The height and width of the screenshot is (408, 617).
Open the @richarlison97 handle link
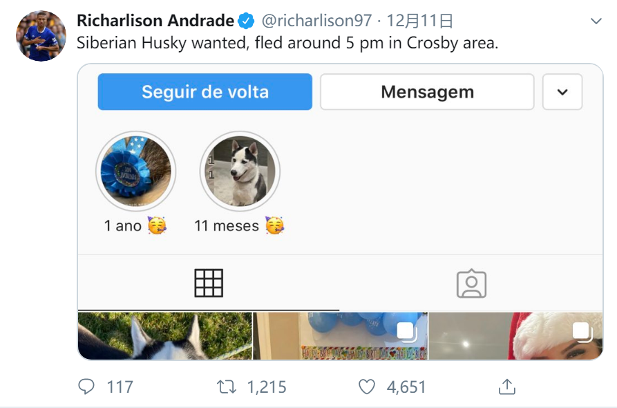pos(316,21)
